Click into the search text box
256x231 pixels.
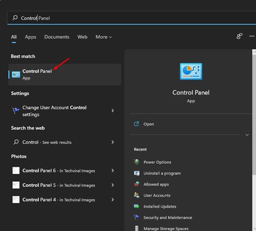[x=132, y=18]
